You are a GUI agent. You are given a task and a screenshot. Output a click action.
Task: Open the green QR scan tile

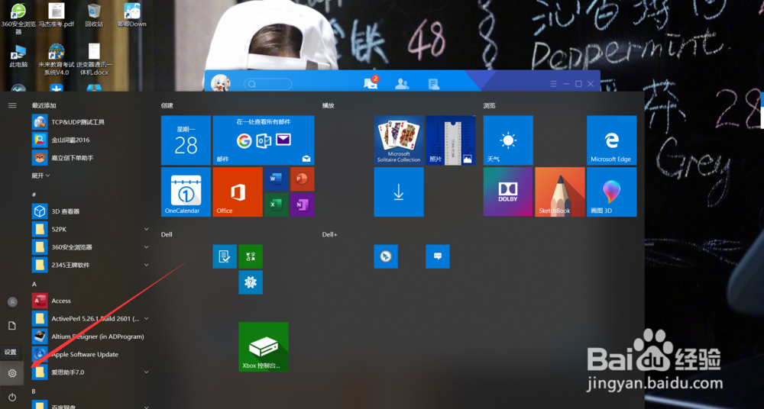coord(251,256)
